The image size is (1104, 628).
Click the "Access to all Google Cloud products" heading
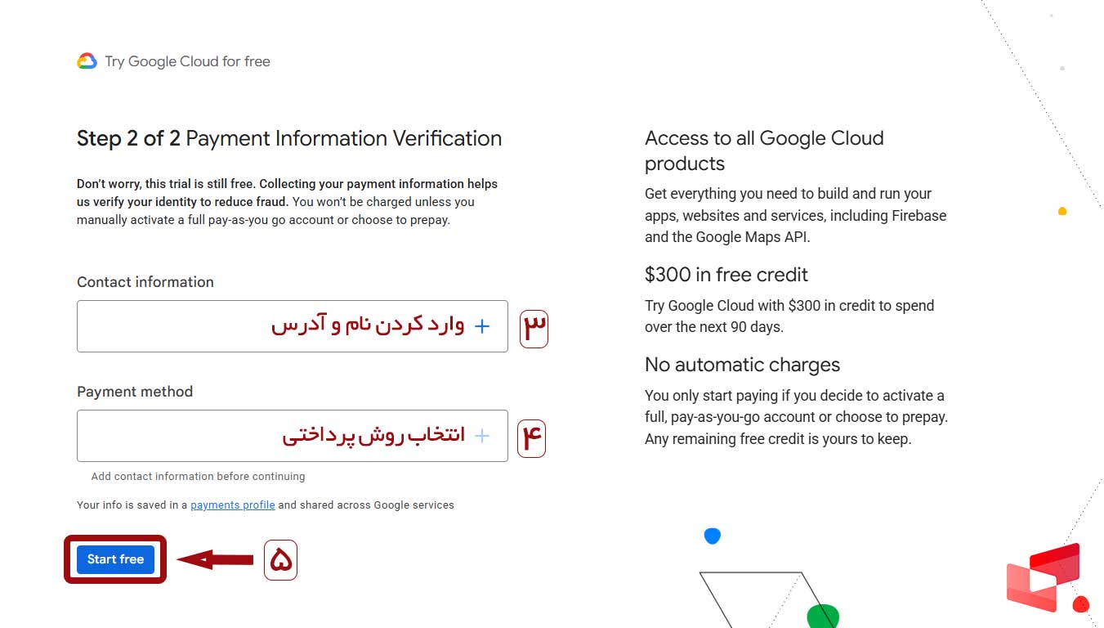tap(764, 150)
